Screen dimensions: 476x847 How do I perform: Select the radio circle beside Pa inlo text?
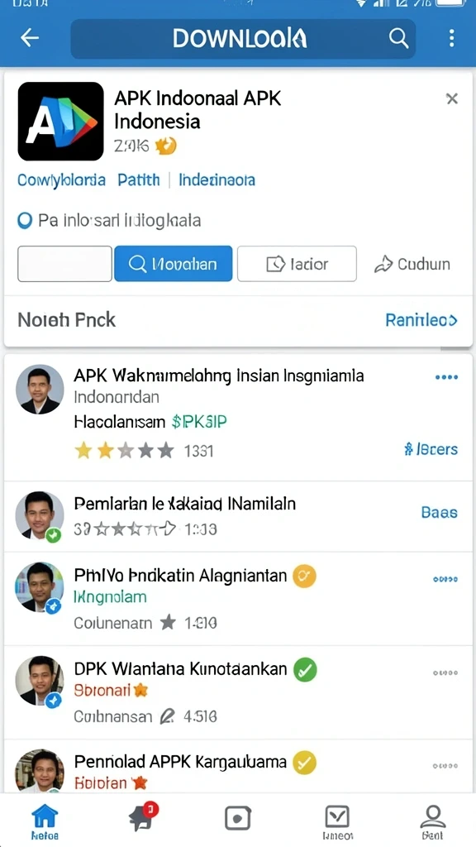pos(25,221)
